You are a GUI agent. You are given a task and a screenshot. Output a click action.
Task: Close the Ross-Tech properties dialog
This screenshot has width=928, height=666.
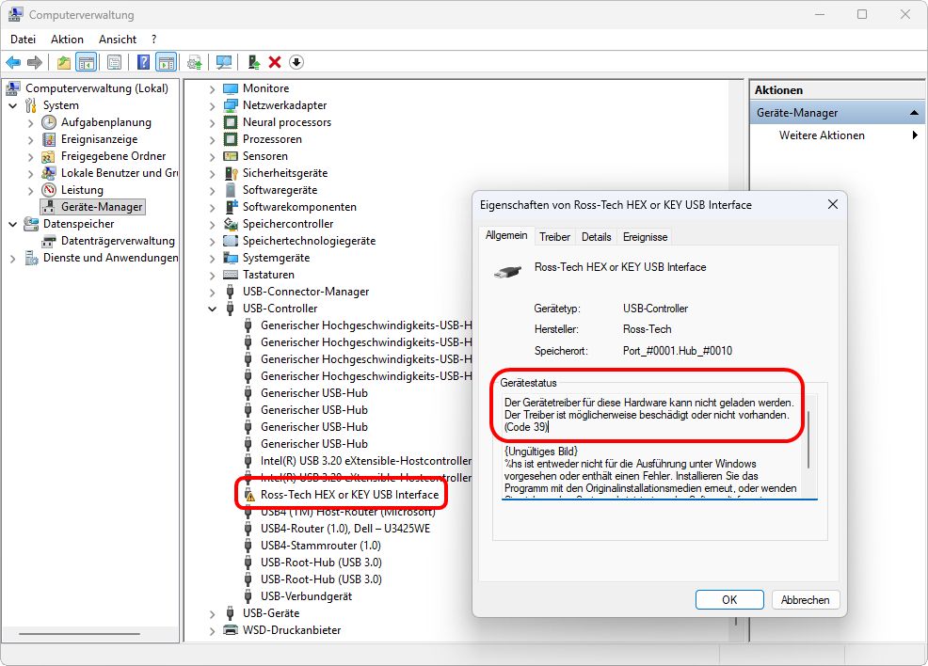833,205
